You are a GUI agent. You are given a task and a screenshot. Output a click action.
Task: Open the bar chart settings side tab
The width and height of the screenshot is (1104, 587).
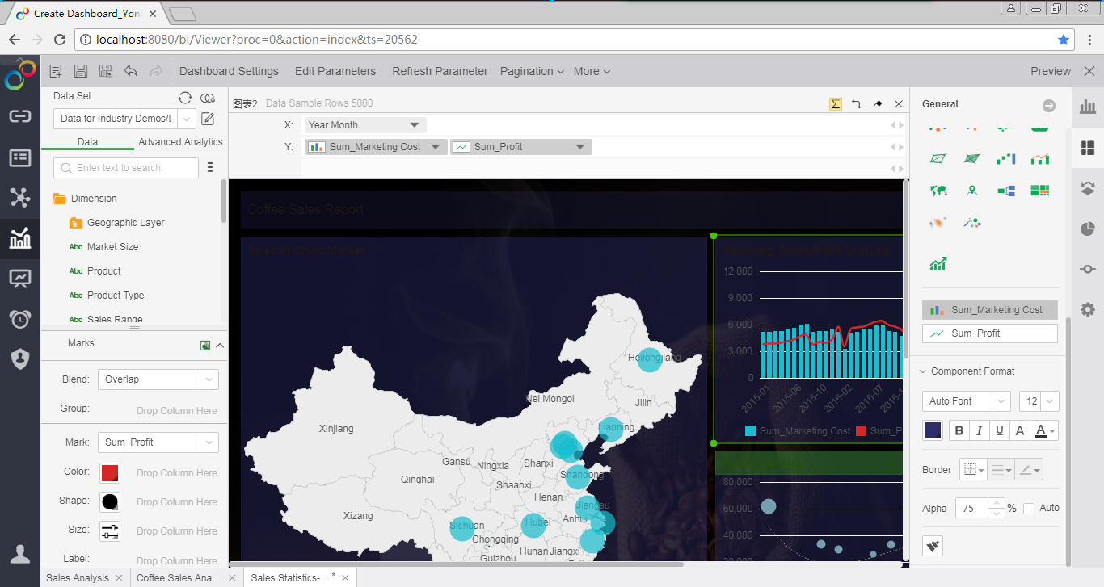[x=1088, y=107]
